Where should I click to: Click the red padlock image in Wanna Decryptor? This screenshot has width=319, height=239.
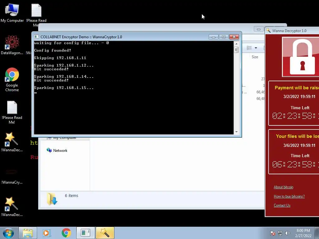(301, 57)
